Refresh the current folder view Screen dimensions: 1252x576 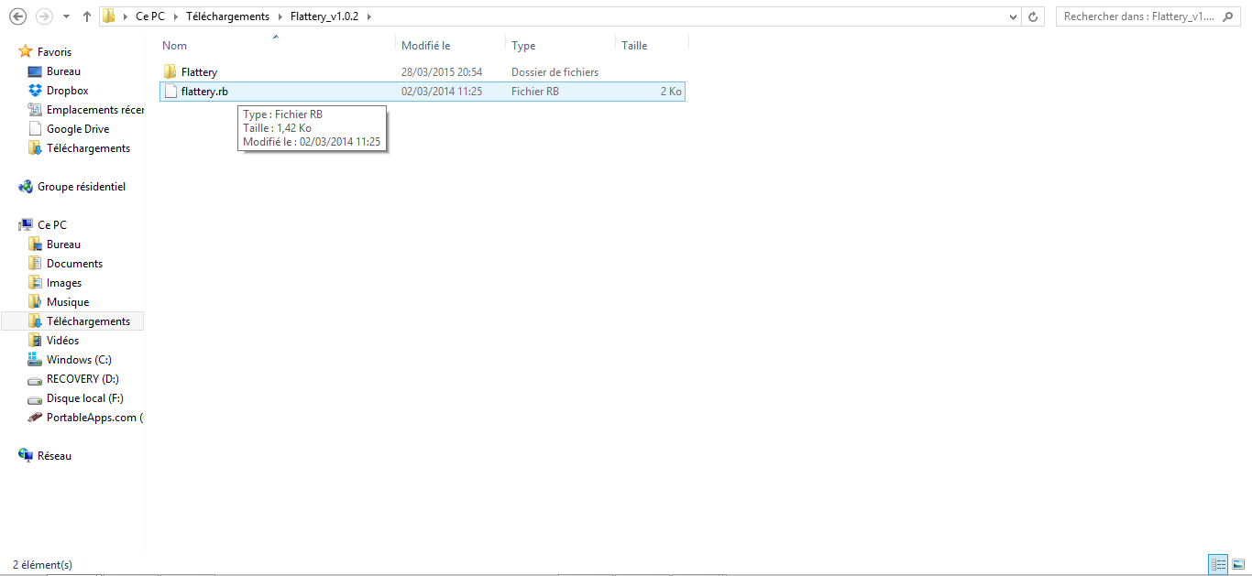pyautogui.click(x=1035, y=16)
